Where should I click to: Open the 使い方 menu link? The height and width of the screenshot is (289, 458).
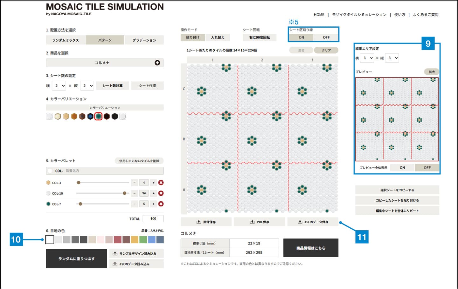(x=399, y=15)
